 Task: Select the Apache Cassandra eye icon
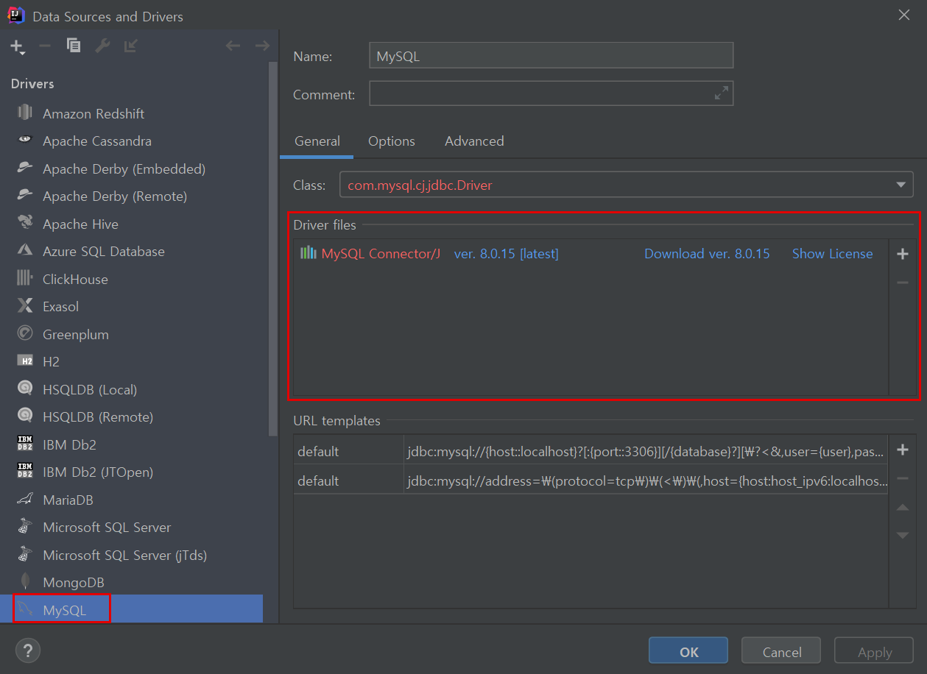coord(25,140)
